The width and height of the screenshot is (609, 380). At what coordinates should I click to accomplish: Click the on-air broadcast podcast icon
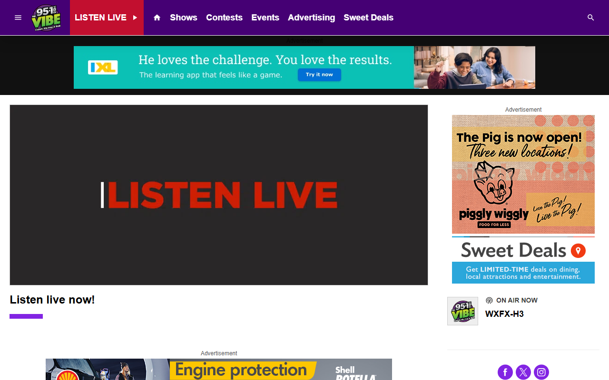pyautogui.click(x=489, y=301)
